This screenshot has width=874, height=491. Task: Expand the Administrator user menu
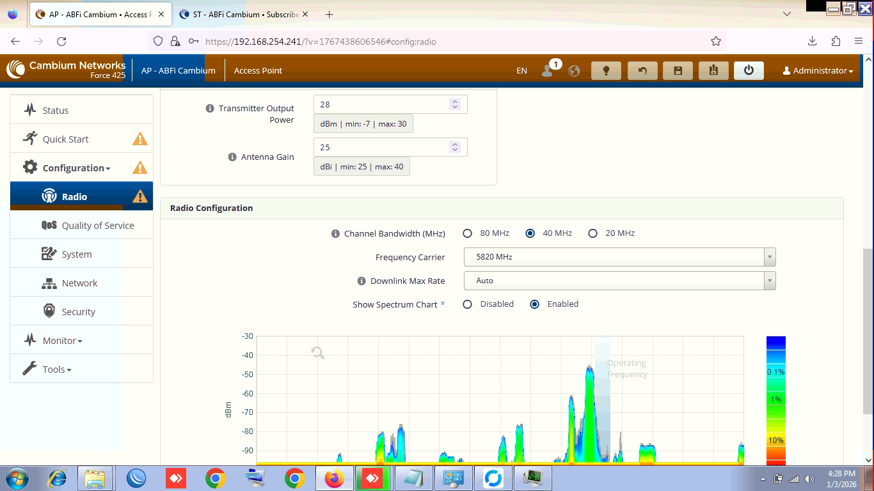click(x=818, y=71)
